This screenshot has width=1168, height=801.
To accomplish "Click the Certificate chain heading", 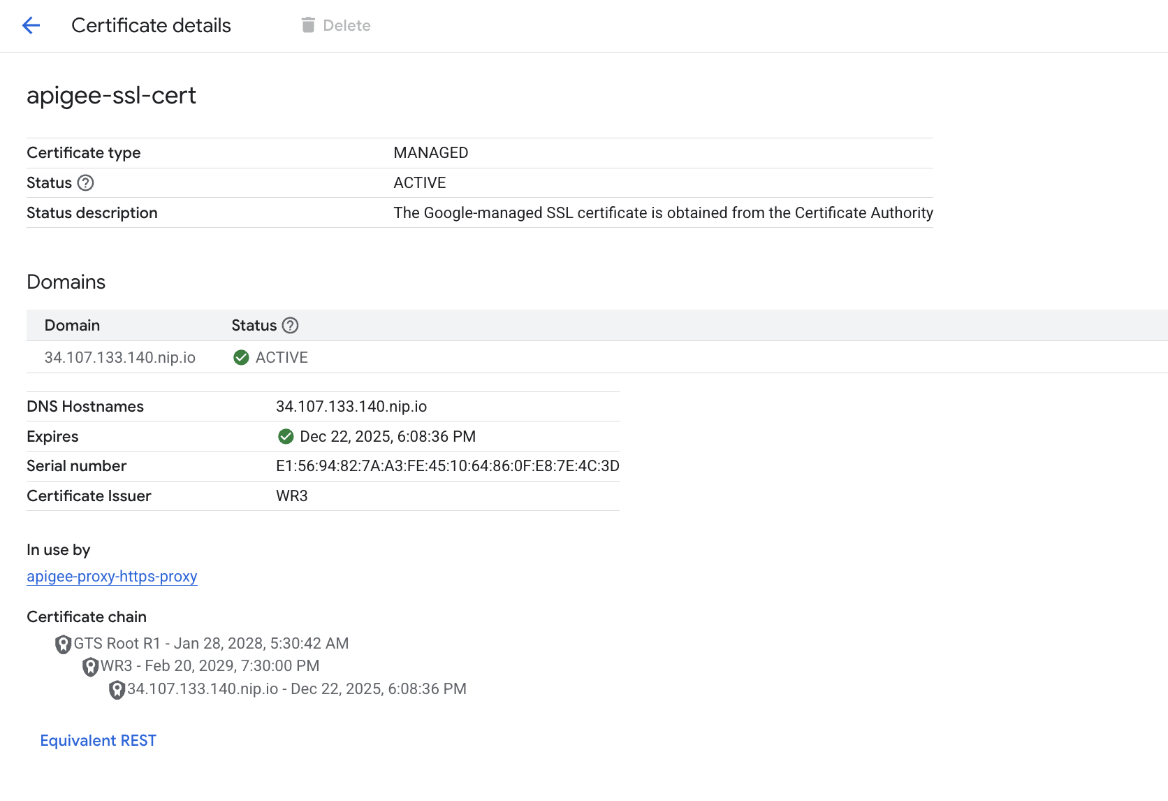I will tap(87, 617).
